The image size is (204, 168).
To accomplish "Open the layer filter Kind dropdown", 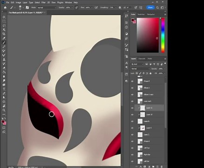I will click(x=137, y=64).
